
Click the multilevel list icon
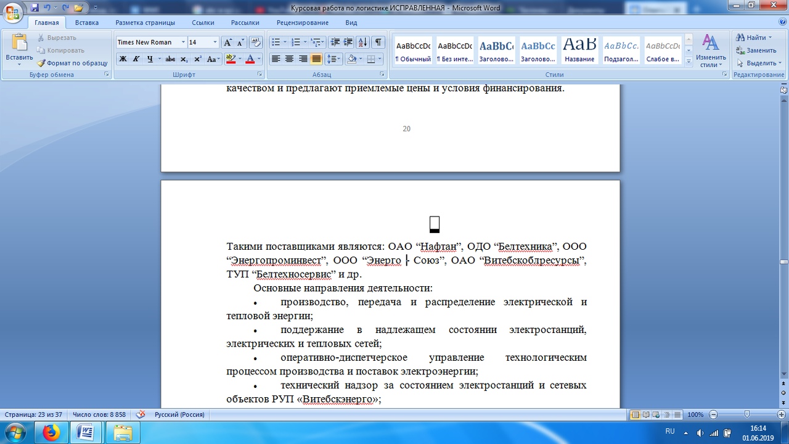tap(315, 43)
